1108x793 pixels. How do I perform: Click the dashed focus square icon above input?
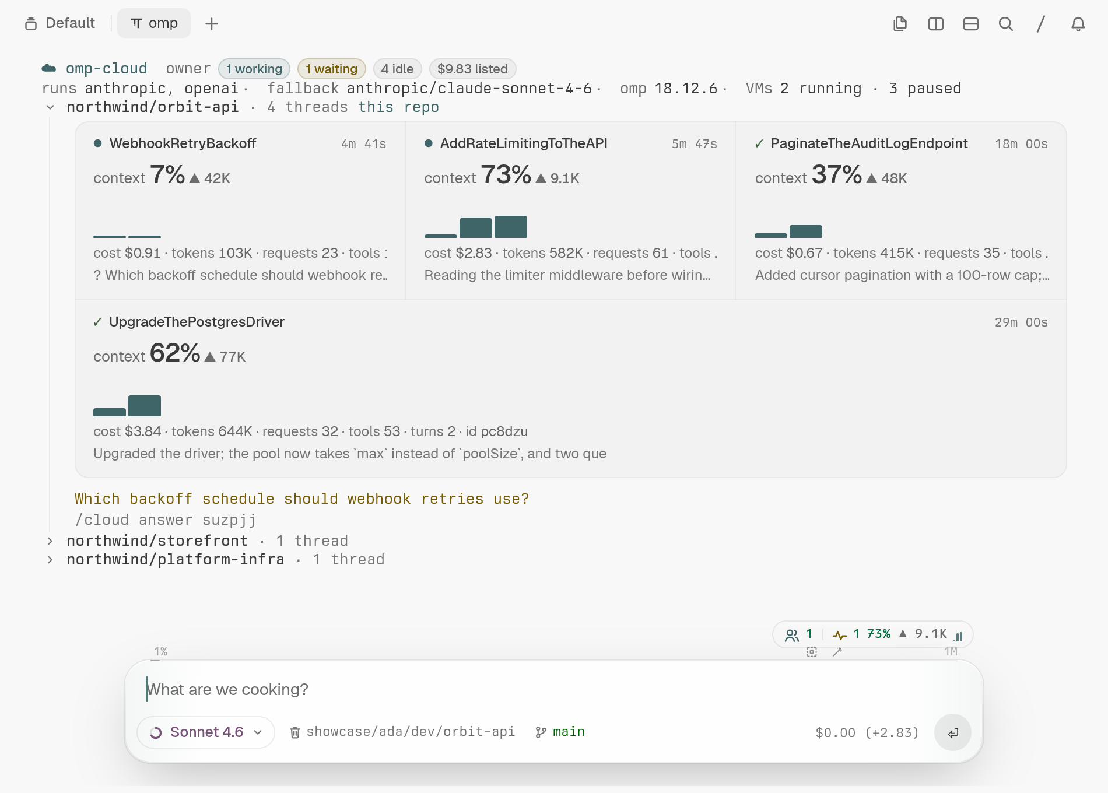[812, 652]
